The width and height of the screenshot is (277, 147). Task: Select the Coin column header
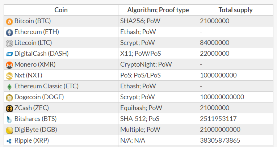click(61, 10)
